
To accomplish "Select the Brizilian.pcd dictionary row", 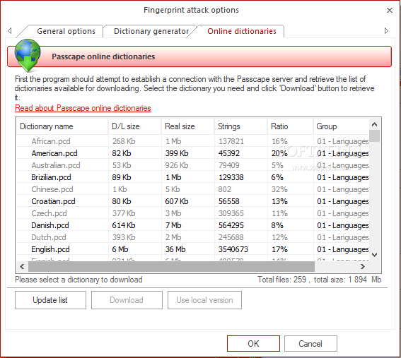I will click(192, 177).
